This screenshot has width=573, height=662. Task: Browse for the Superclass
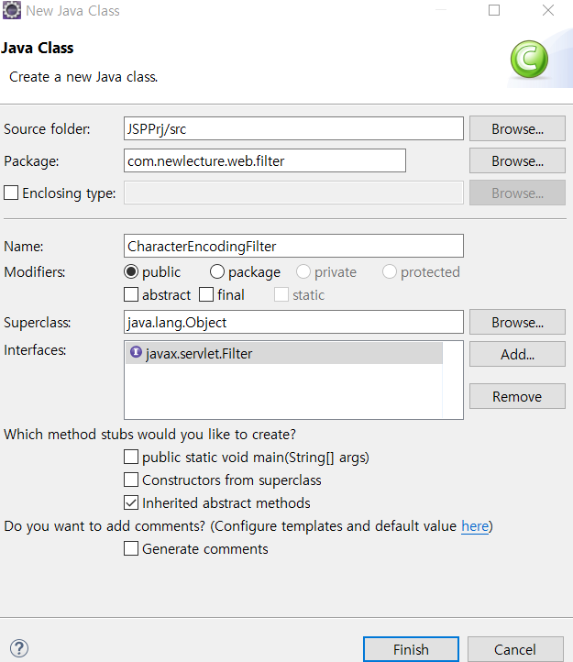click(517, 322)
